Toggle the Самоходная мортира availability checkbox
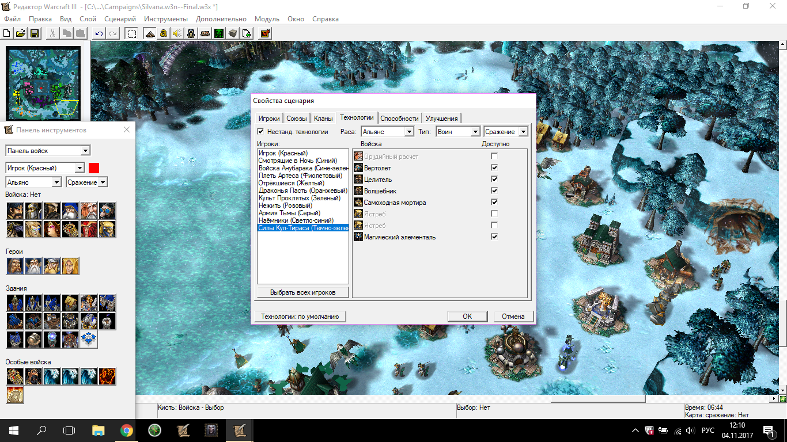This screenshot has width=787, height=442. tap(494, 202)
